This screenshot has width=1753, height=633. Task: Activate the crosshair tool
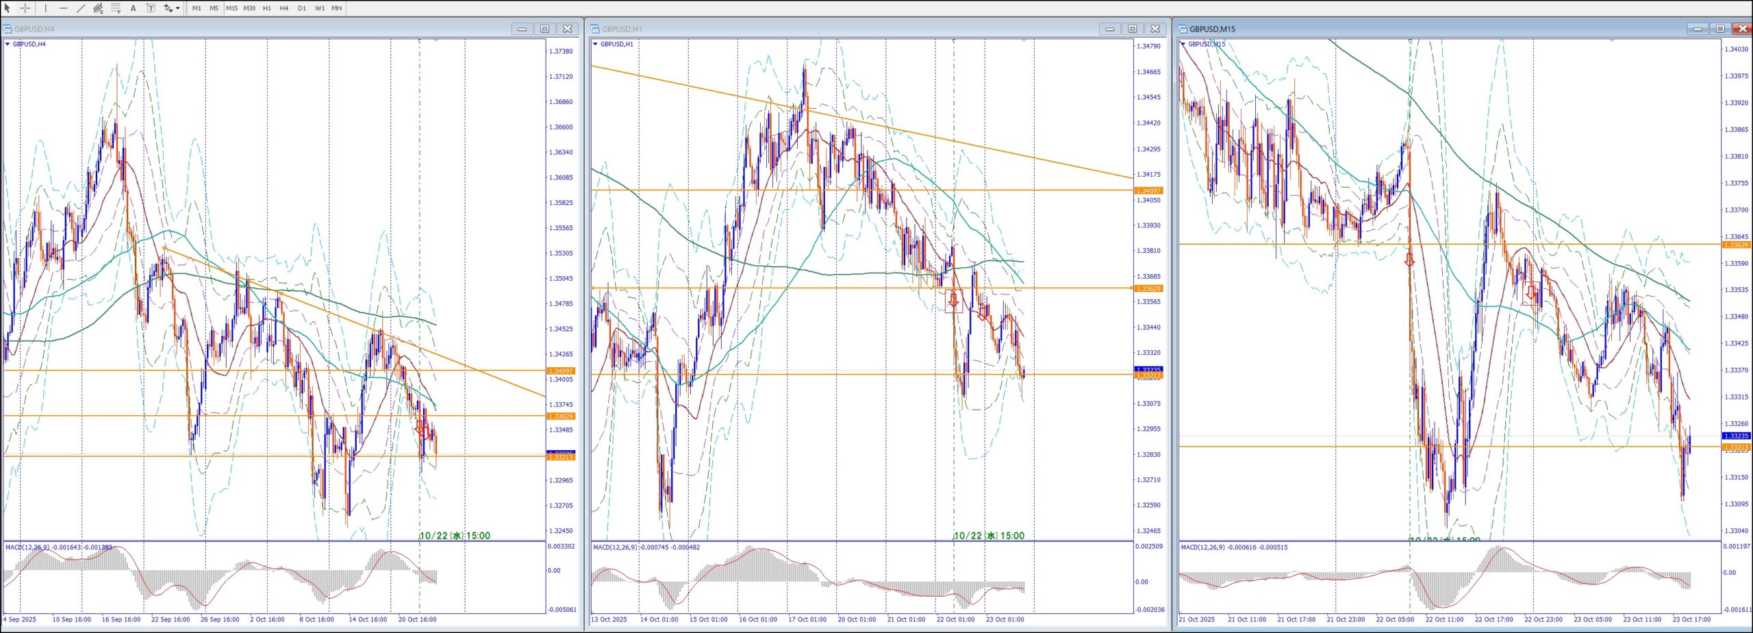point(25,8)
